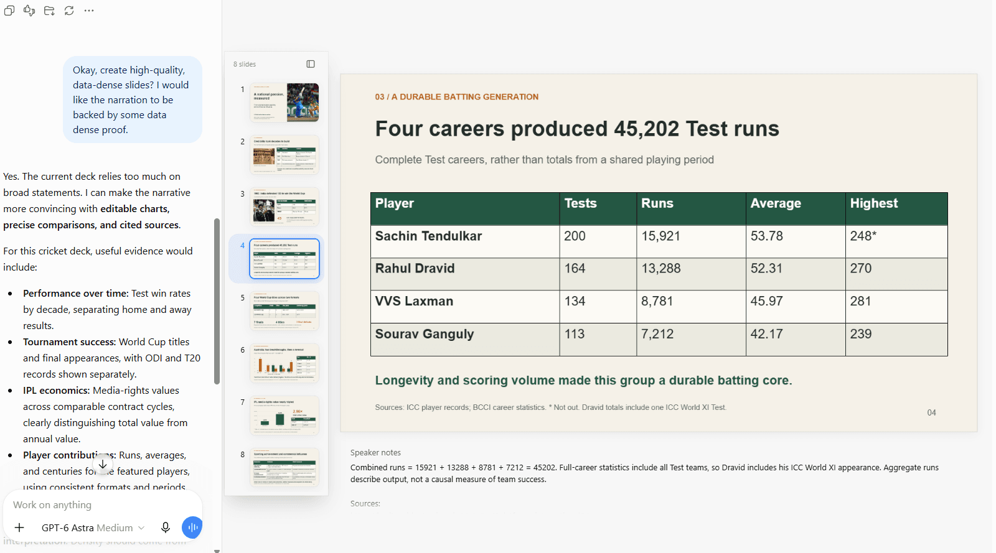Screen dimensions: 996x553
Task: Focus the "Work on anything" input field
Action: tap(103, 505)
